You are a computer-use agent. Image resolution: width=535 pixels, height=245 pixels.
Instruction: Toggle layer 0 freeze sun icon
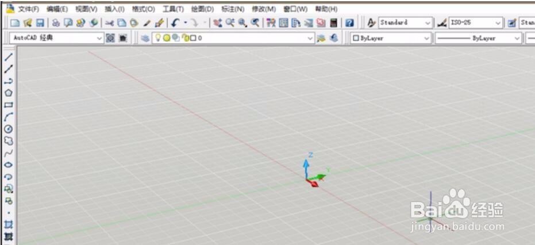[x=167, y=38]
